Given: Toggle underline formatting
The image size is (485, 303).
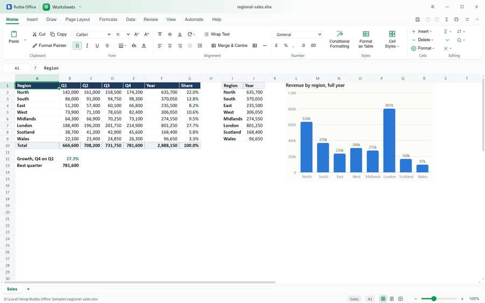Looking at the screenshot, I should 97,46.
